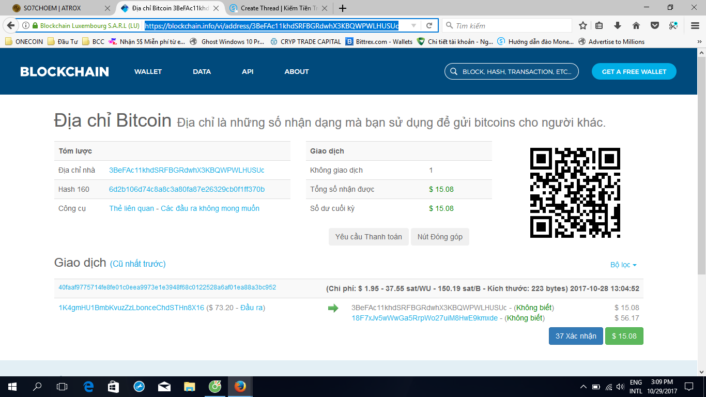706x397 pixels.
Task: Click the 37 Xác nhận button
Action: [576, 336]
